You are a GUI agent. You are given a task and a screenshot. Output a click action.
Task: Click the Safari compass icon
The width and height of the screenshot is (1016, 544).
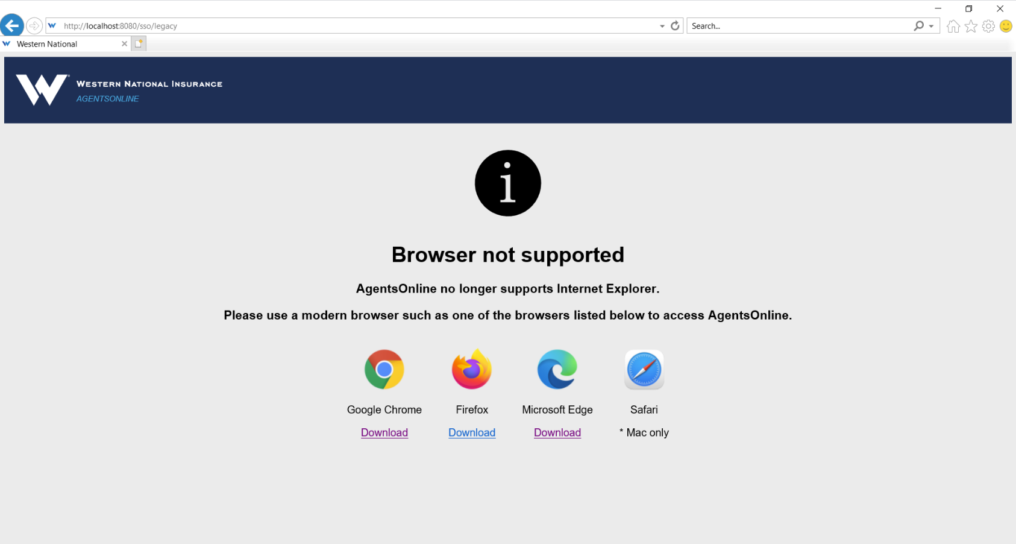coord(644,369)
